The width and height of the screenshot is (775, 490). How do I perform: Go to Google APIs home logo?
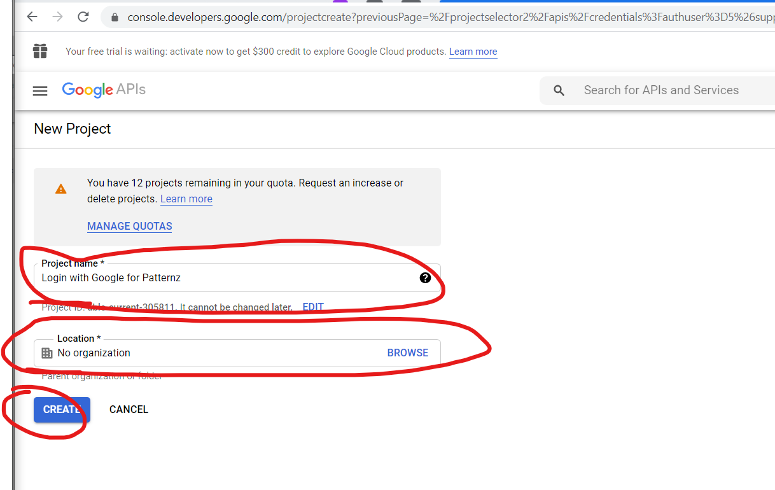coord(104,90)
